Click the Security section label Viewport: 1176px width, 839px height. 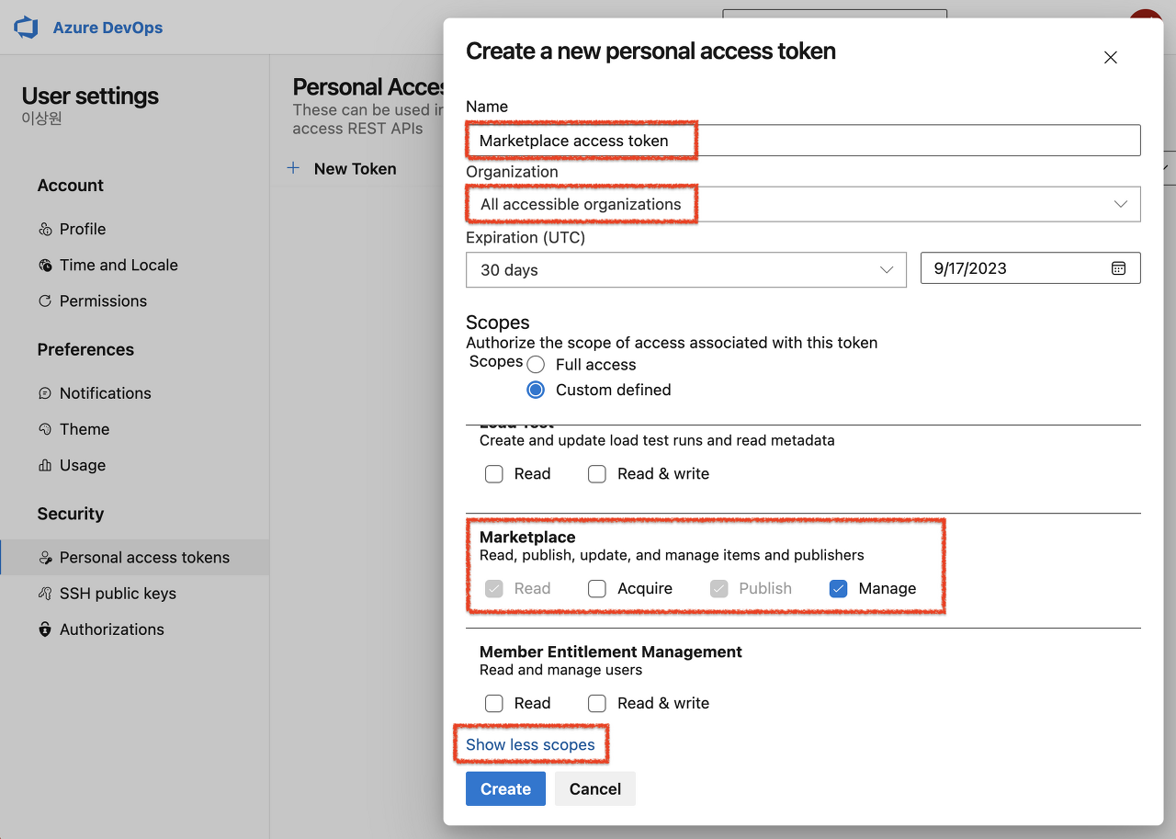click(71, 514)
